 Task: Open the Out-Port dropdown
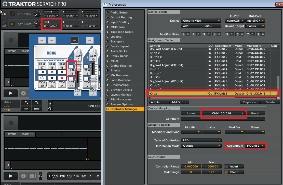(255, 21)
